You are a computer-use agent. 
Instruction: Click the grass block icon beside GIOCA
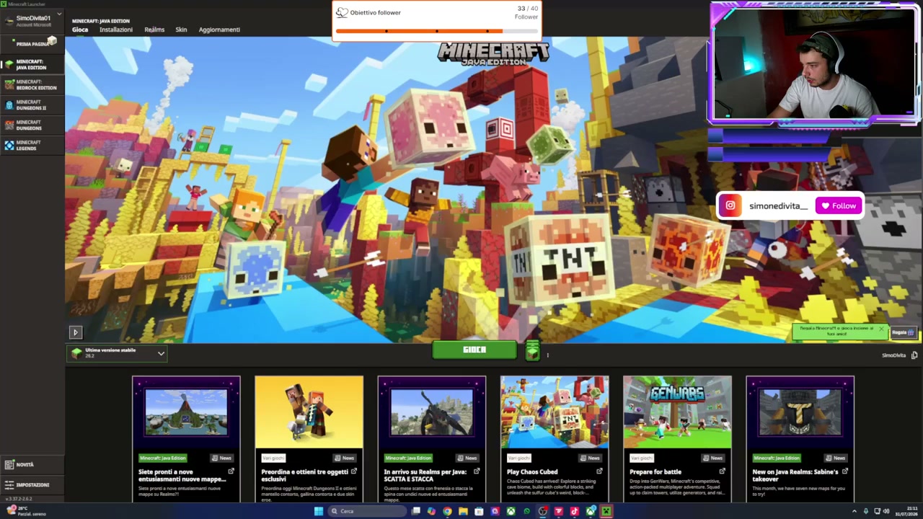[x=532, y=351]
